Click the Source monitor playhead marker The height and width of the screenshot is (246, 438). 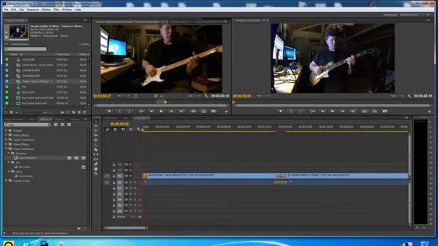coord(165,102)
